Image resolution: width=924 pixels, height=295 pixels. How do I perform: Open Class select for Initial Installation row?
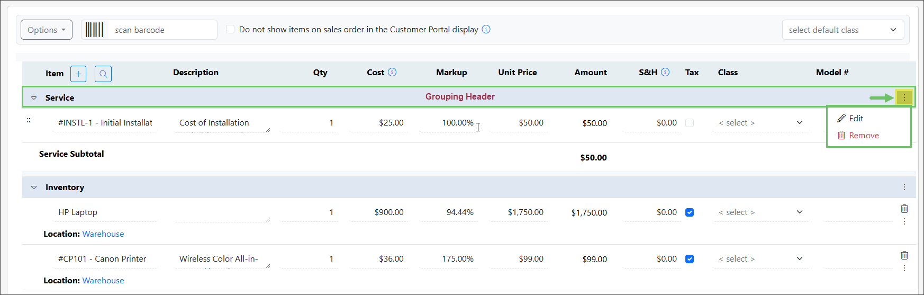coord(761,123)
